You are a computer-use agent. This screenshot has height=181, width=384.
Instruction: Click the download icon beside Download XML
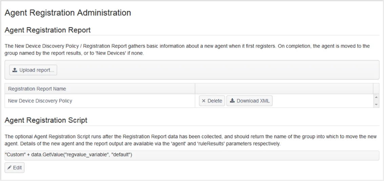click(x=233, y=101)
